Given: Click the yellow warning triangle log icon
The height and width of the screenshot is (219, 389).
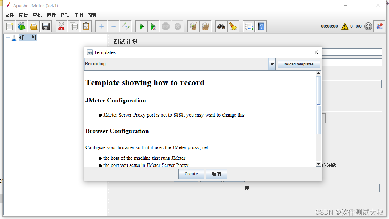Looking at the screenshot, I should (344, 26).
